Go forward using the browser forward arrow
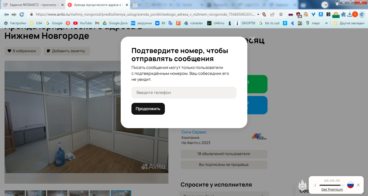368x196 pixels. [14, 14]
